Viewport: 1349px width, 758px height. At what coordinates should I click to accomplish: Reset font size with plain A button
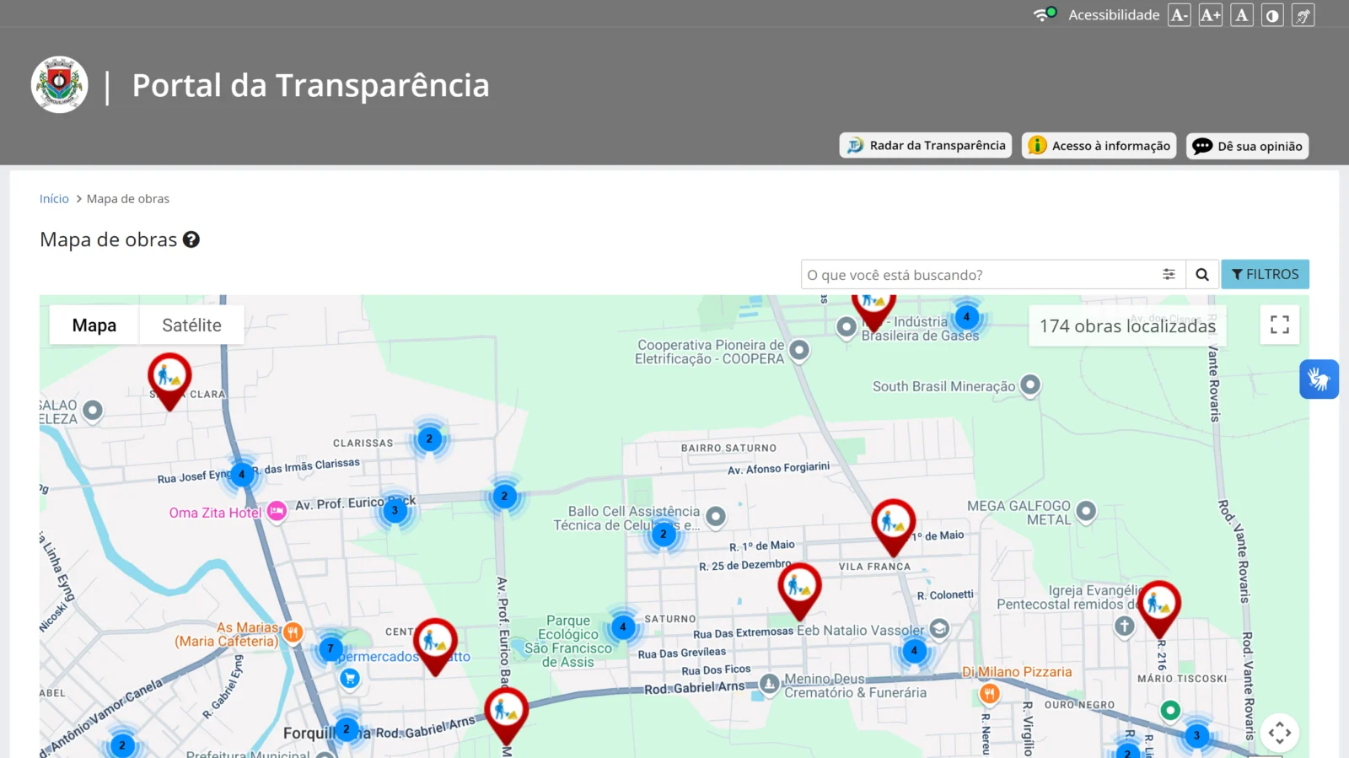click(x=1242, y=15)
